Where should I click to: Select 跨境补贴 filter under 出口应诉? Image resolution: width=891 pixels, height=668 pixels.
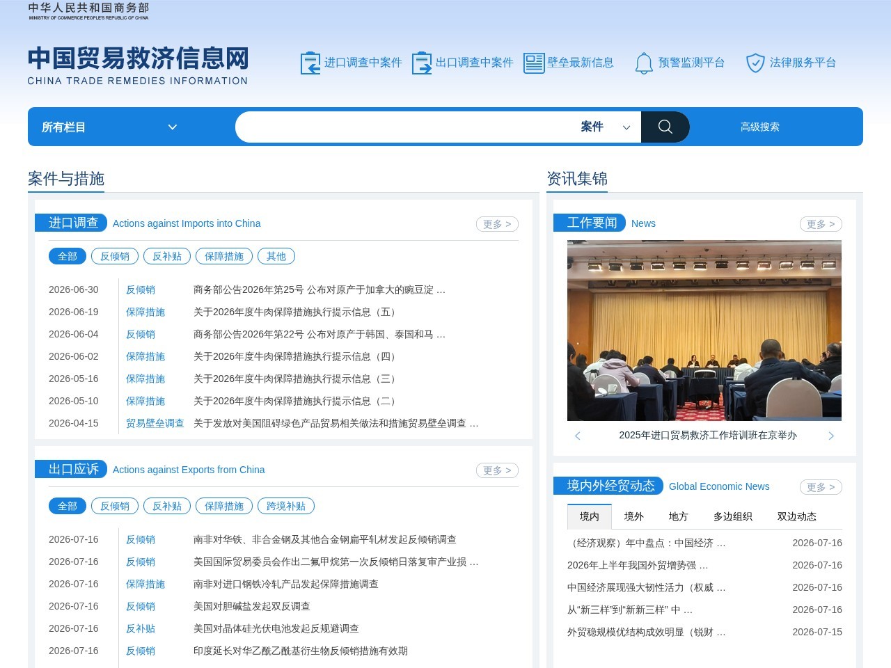pos(286,506)
